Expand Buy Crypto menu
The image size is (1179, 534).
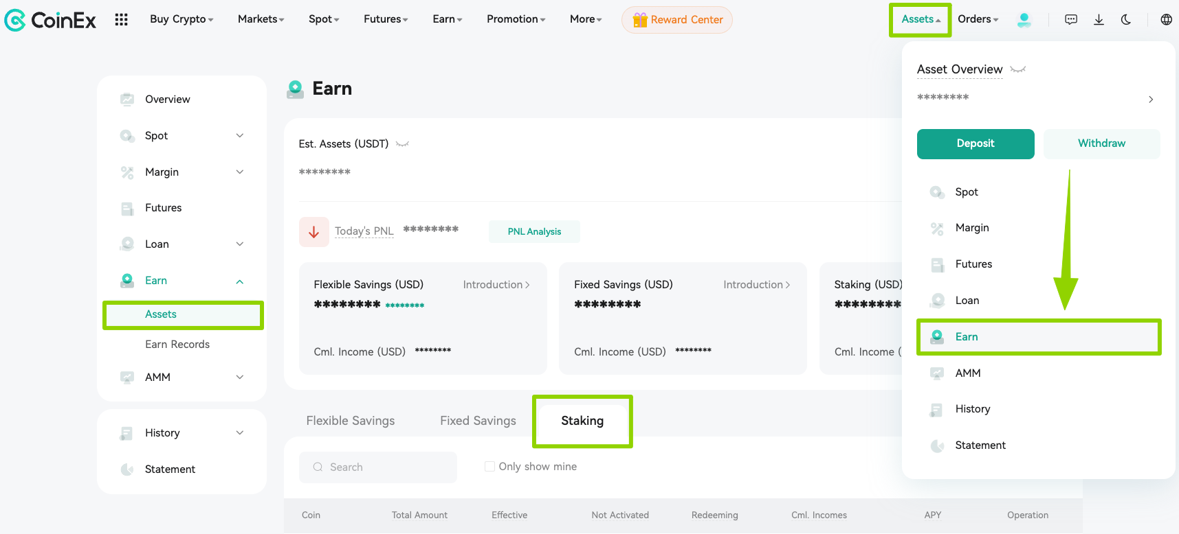tap(181, 19)
